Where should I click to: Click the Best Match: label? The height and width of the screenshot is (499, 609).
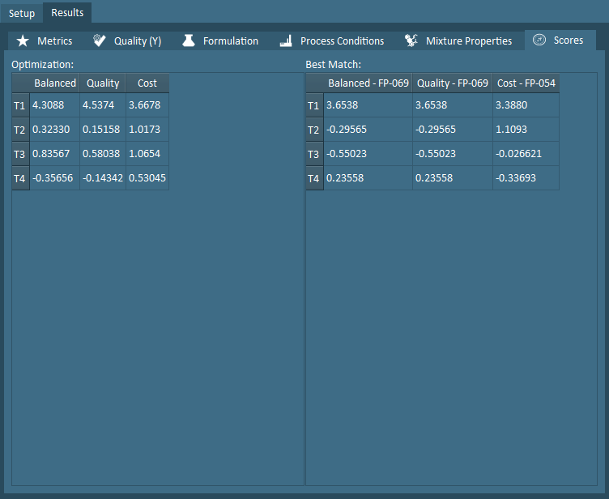coord(333,65)
